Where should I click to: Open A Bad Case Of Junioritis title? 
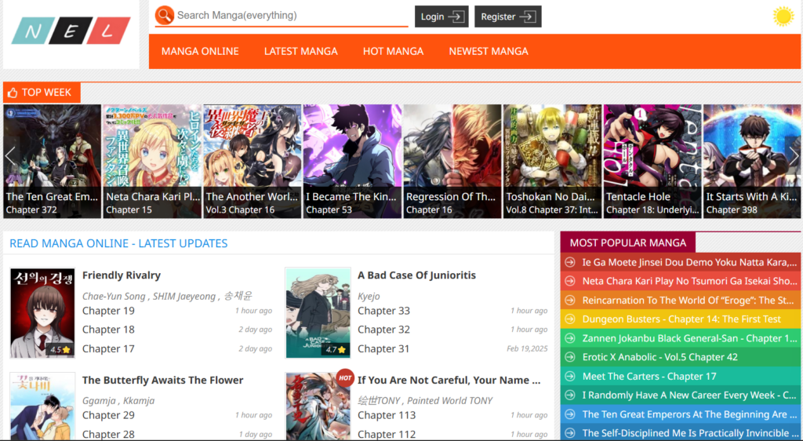pyautogui.click(x=416, y=275)
